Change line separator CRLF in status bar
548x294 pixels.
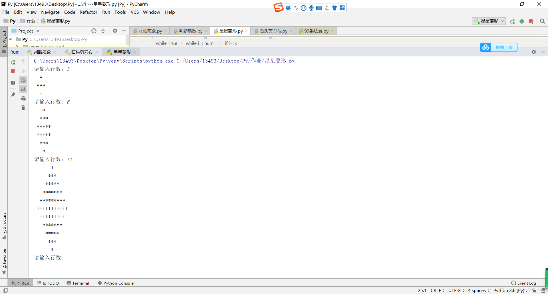pyautogui.click(x=438, y=290)
